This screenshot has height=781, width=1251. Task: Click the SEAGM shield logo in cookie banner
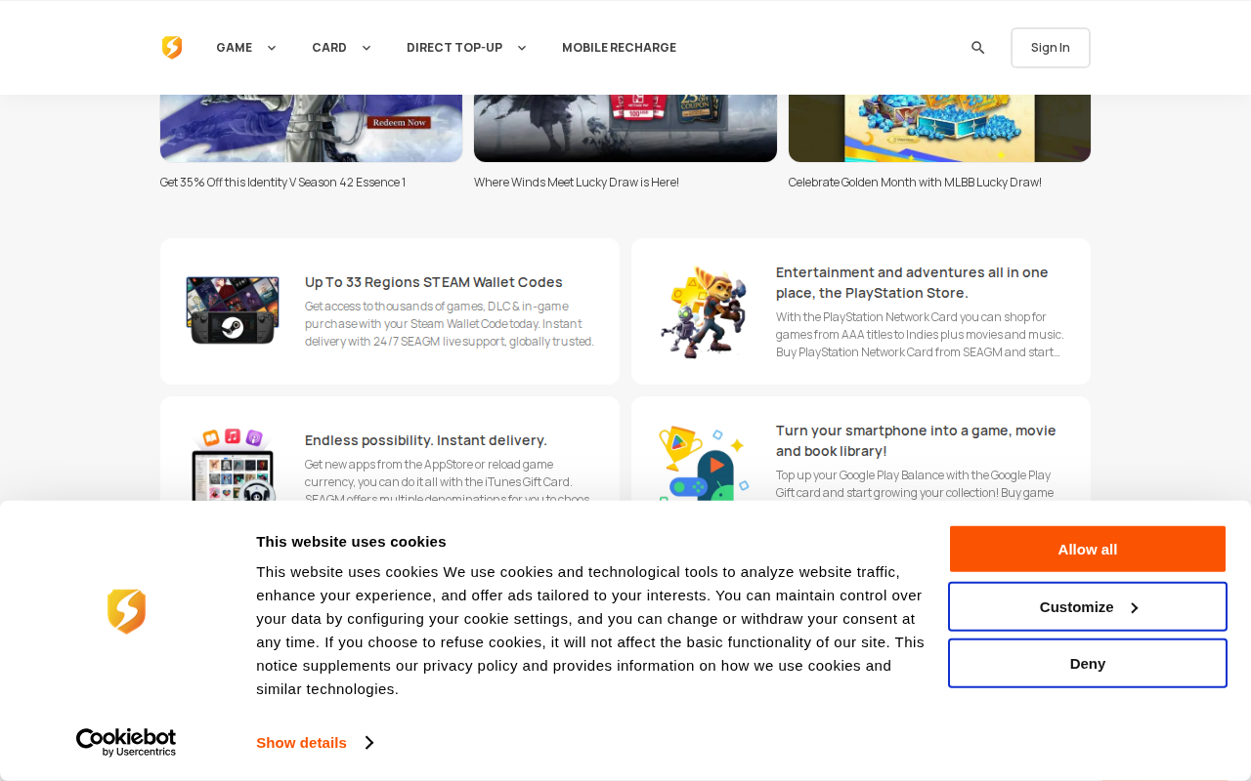tap(127, 611)
